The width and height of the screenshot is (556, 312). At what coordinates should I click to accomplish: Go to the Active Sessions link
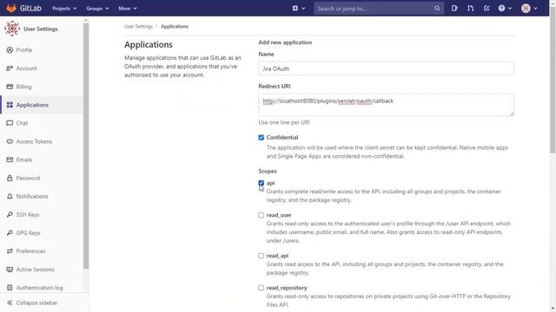click(36, 270)
